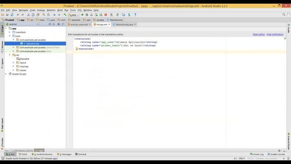This screenshot has width=291, height=164.
Task: Run the app with green play icon
Action: click(82, 15)
